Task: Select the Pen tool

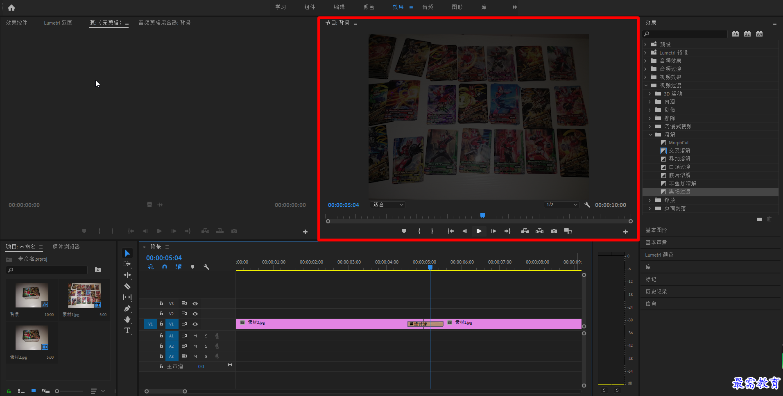Action: (x=127, y=308)
